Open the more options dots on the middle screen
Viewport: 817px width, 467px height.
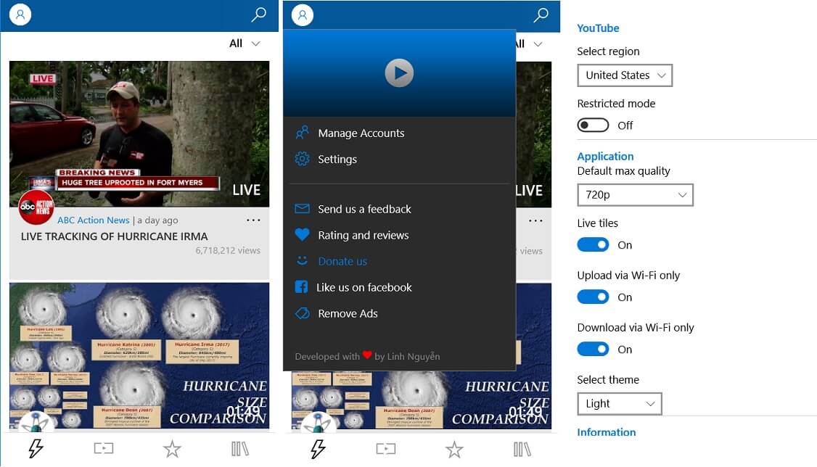pyautogui.click(x=535, y=220)
